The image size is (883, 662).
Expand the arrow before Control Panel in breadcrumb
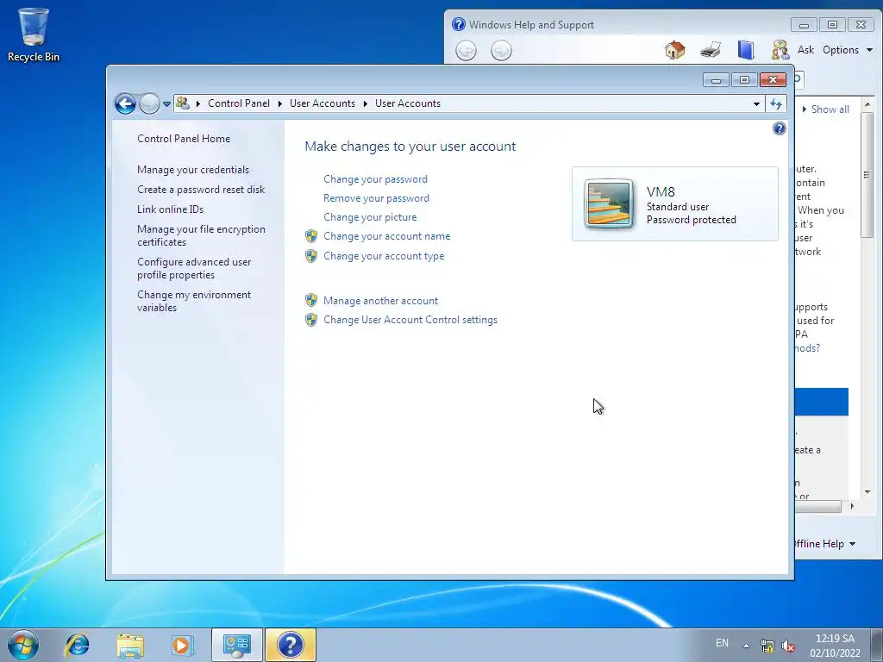coord(198,103)
